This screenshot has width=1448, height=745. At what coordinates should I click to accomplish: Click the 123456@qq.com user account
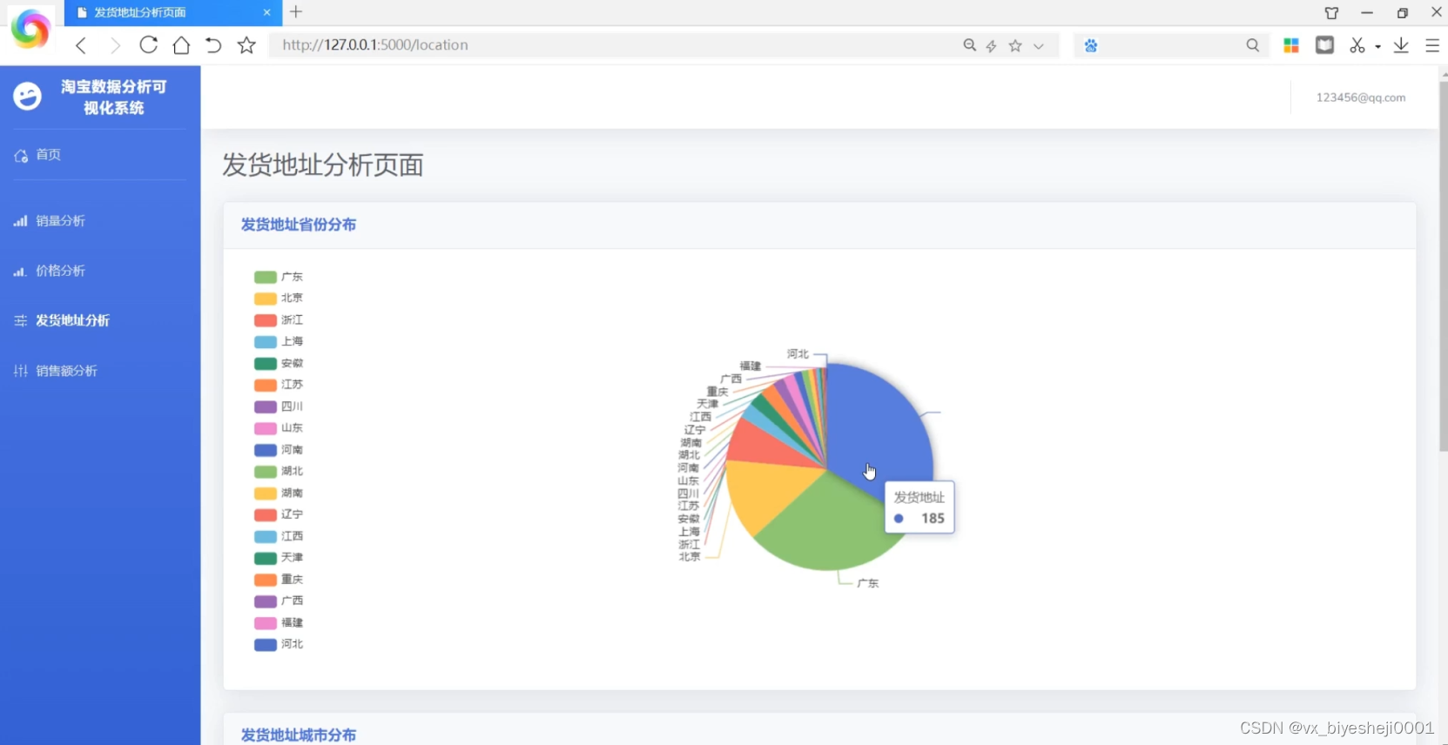point(1360,97)
